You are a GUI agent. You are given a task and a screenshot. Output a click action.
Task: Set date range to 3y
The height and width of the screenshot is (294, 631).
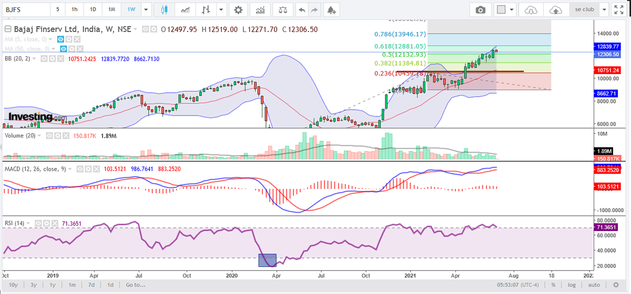[x=33, y=285]
